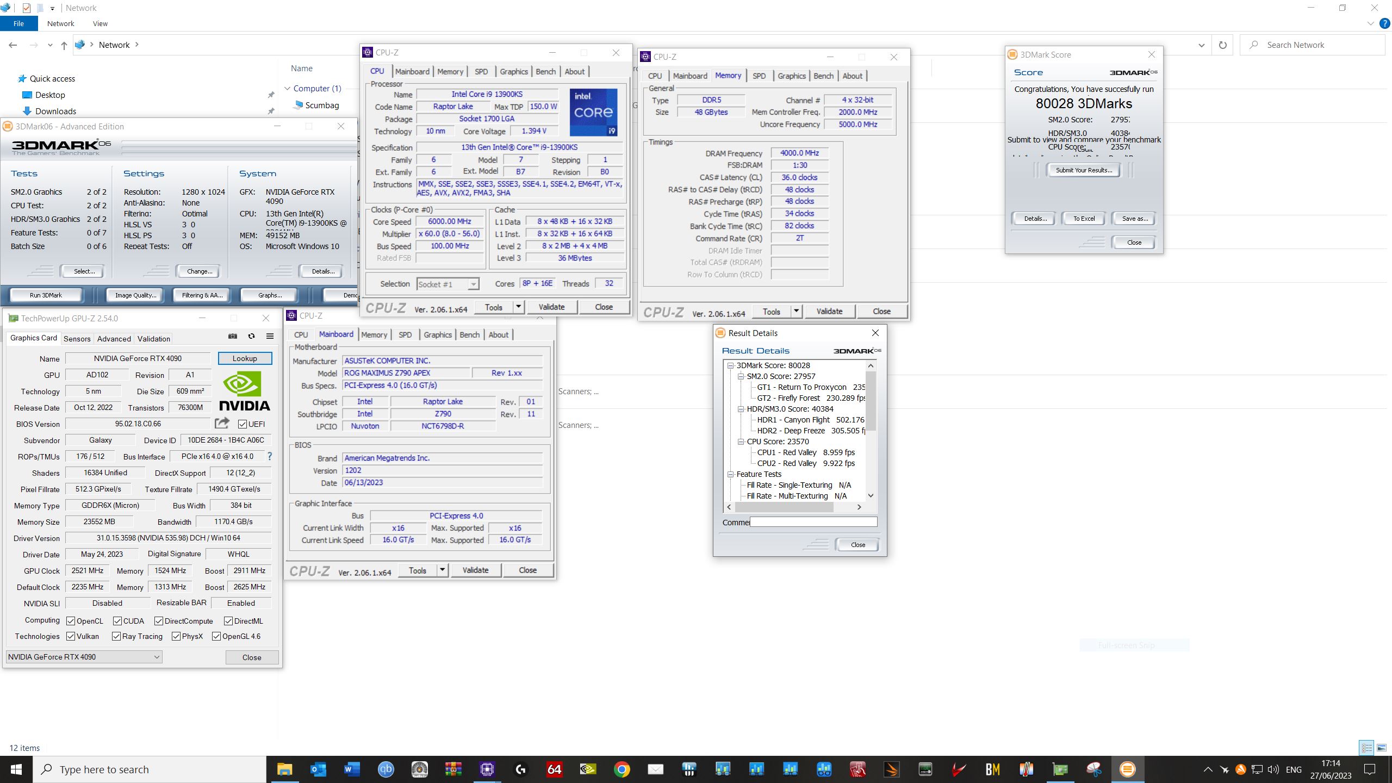Collapse the CPU Score tree node
The image size is (1392, 783).
coord(741,442)
